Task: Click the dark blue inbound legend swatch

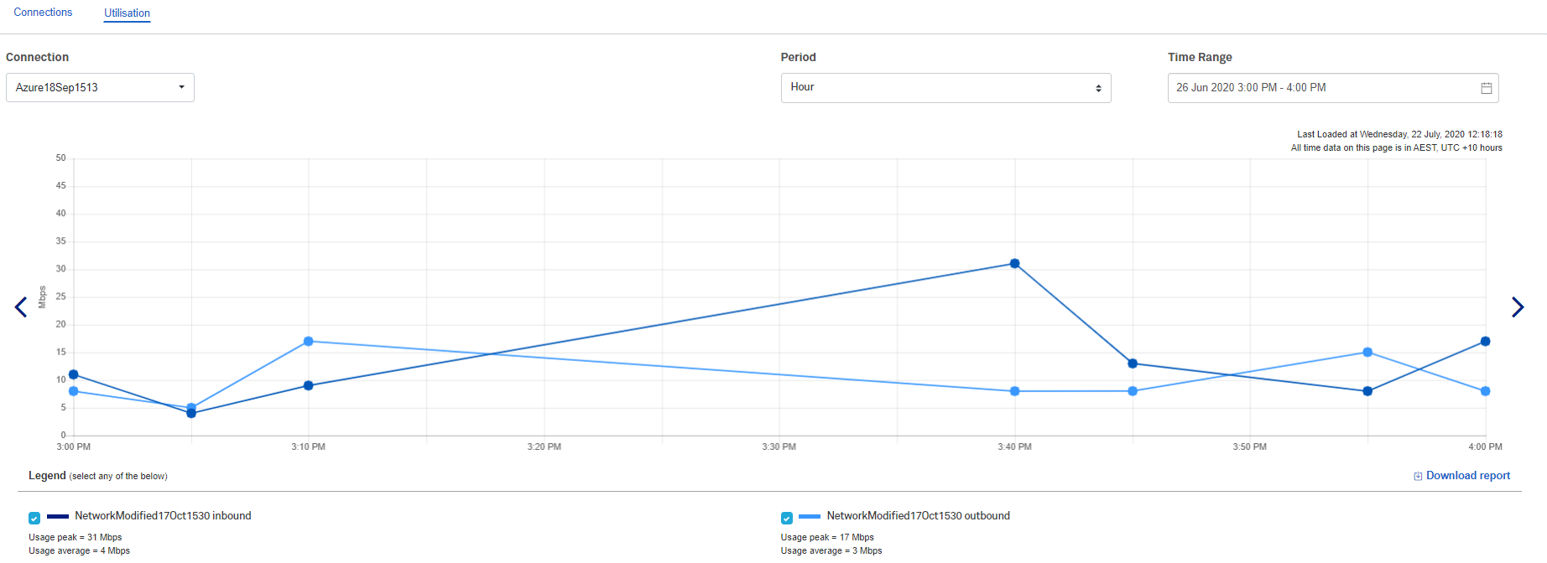Action: click(x=58, y=516)
